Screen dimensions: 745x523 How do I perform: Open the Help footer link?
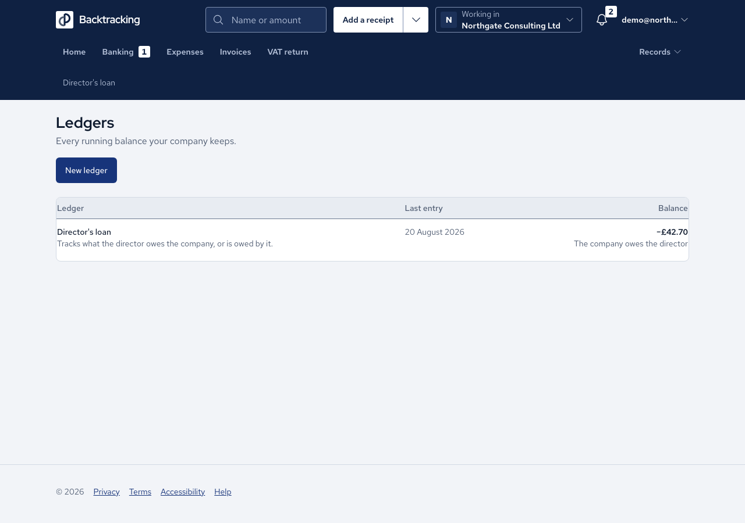(x=223, y=492)
